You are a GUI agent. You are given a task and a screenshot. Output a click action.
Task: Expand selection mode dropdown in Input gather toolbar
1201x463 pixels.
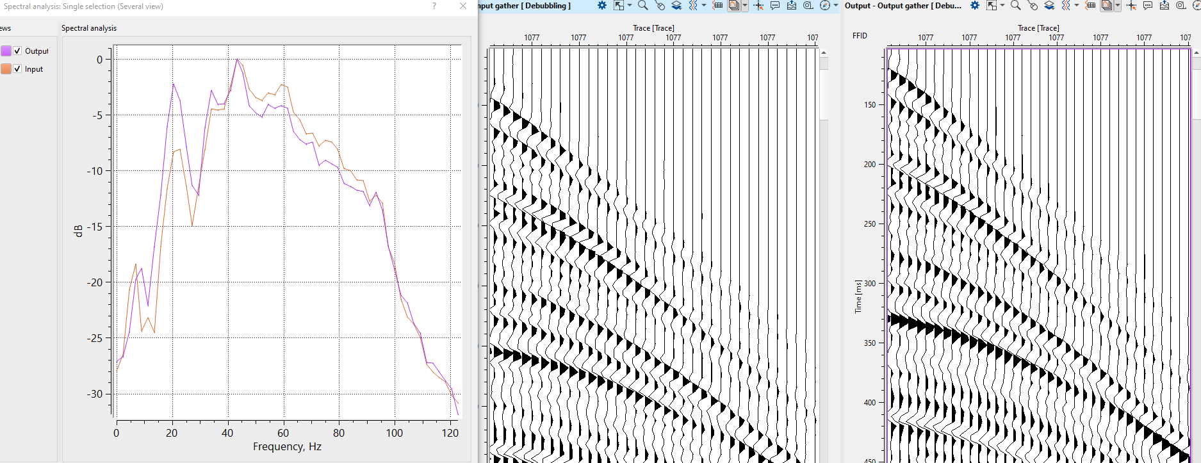(630, 6)
